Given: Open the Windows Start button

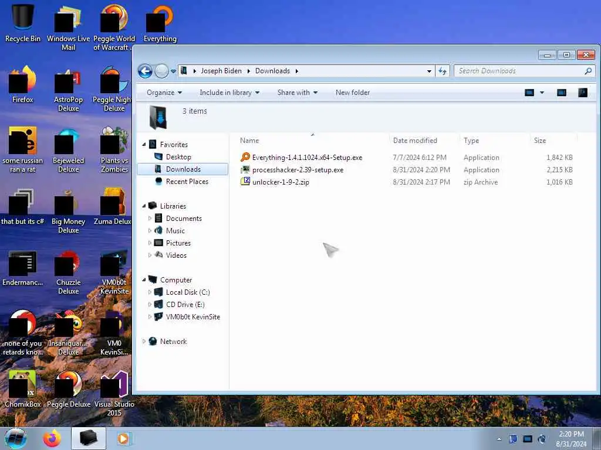Looking at the screenshot, I should click(x=16, y=438).
